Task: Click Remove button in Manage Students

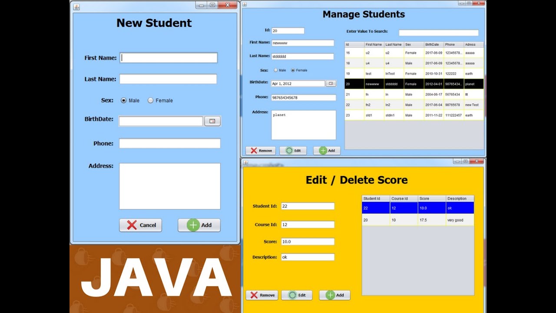Action: (x=260, y=151)
